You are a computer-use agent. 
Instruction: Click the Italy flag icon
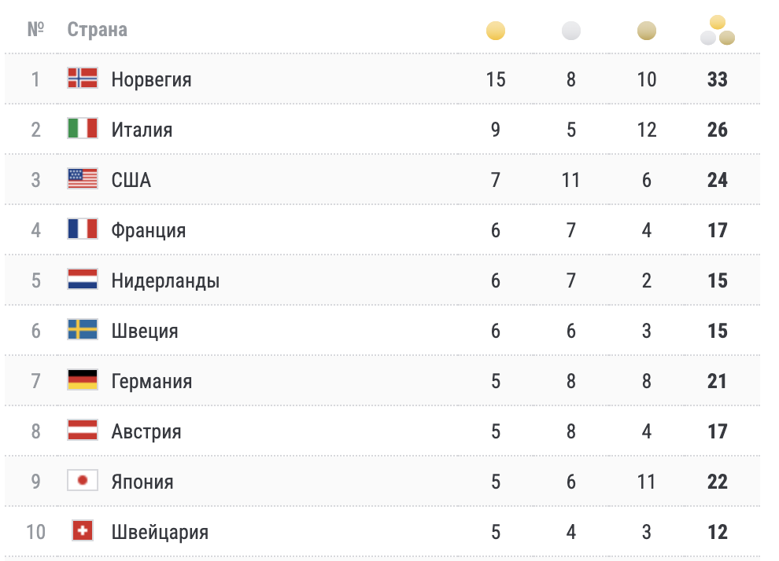(x=83, y=129)
